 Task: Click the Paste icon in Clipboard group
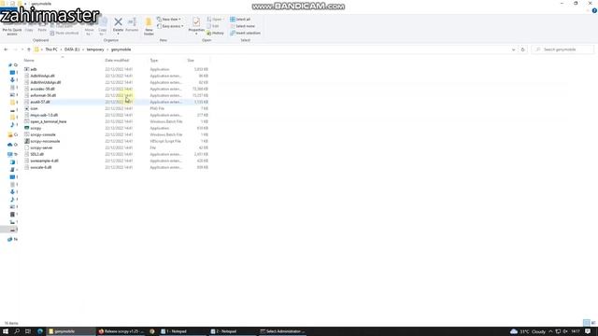click(42, 27)
